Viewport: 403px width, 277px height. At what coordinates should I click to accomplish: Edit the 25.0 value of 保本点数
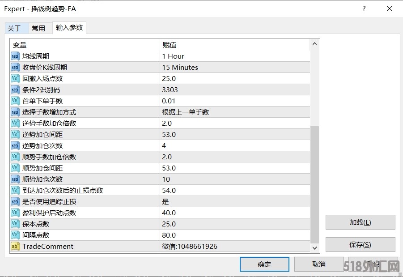pos(235,224)
